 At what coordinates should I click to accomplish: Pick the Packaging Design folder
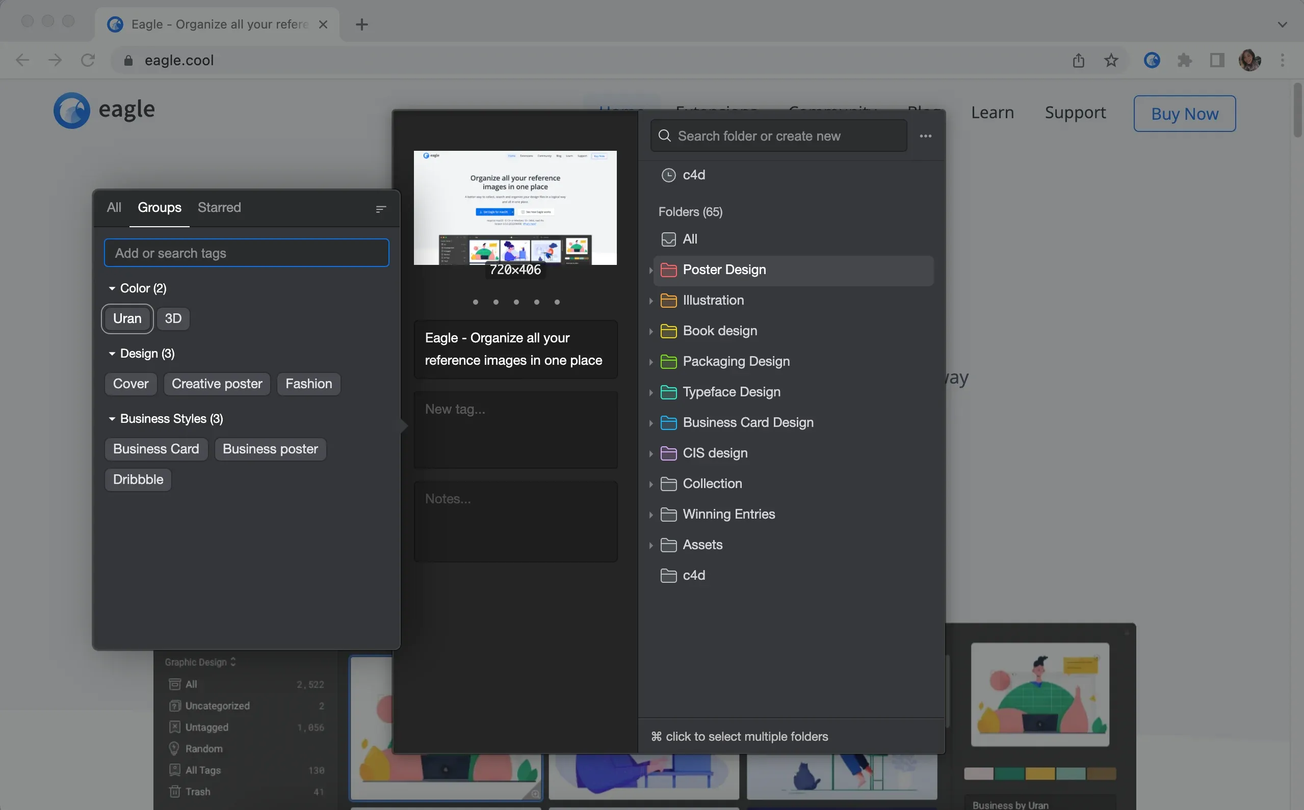click(793, 362)
